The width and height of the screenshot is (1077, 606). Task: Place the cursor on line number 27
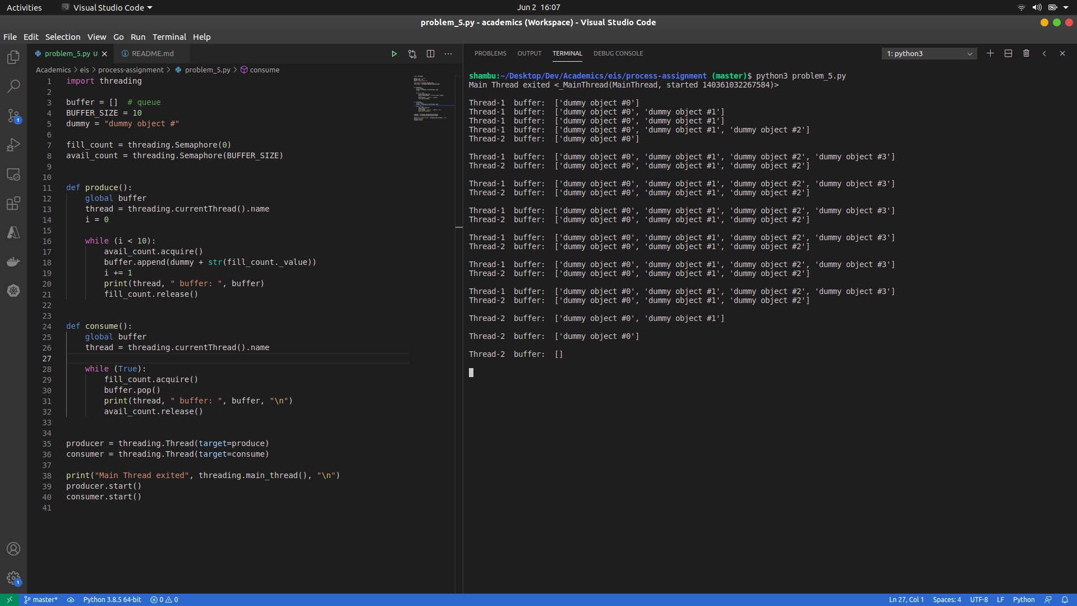pos(47,359)
